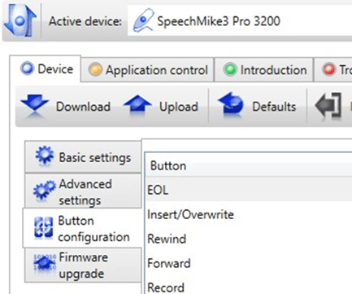Switch to the Introduction tab
The width and height of the screenshot is (352, 294).
263,70
